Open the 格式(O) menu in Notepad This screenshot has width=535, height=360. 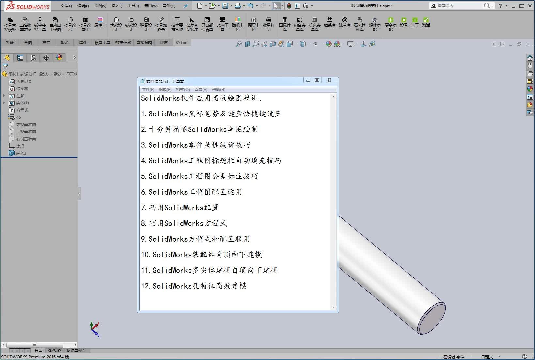click(x=183, y=90)
